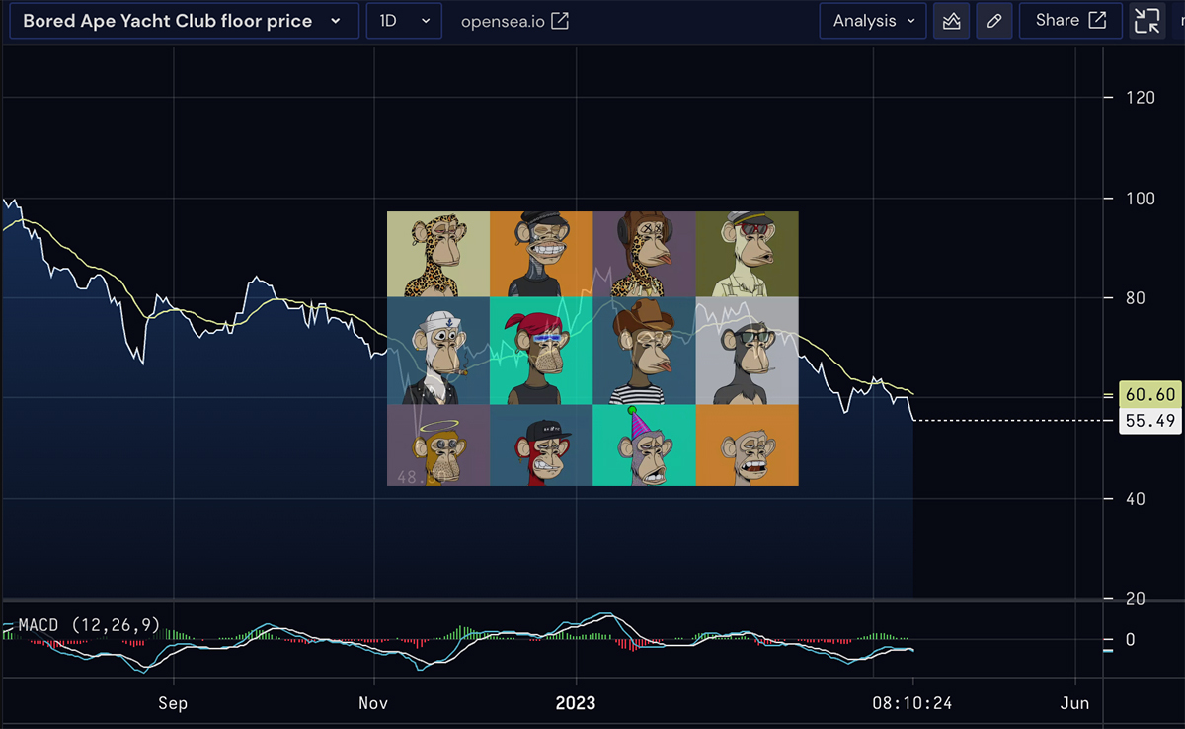
Task: Click the 08:10:24 countdown time label
Action: click(x=913, y=703)
